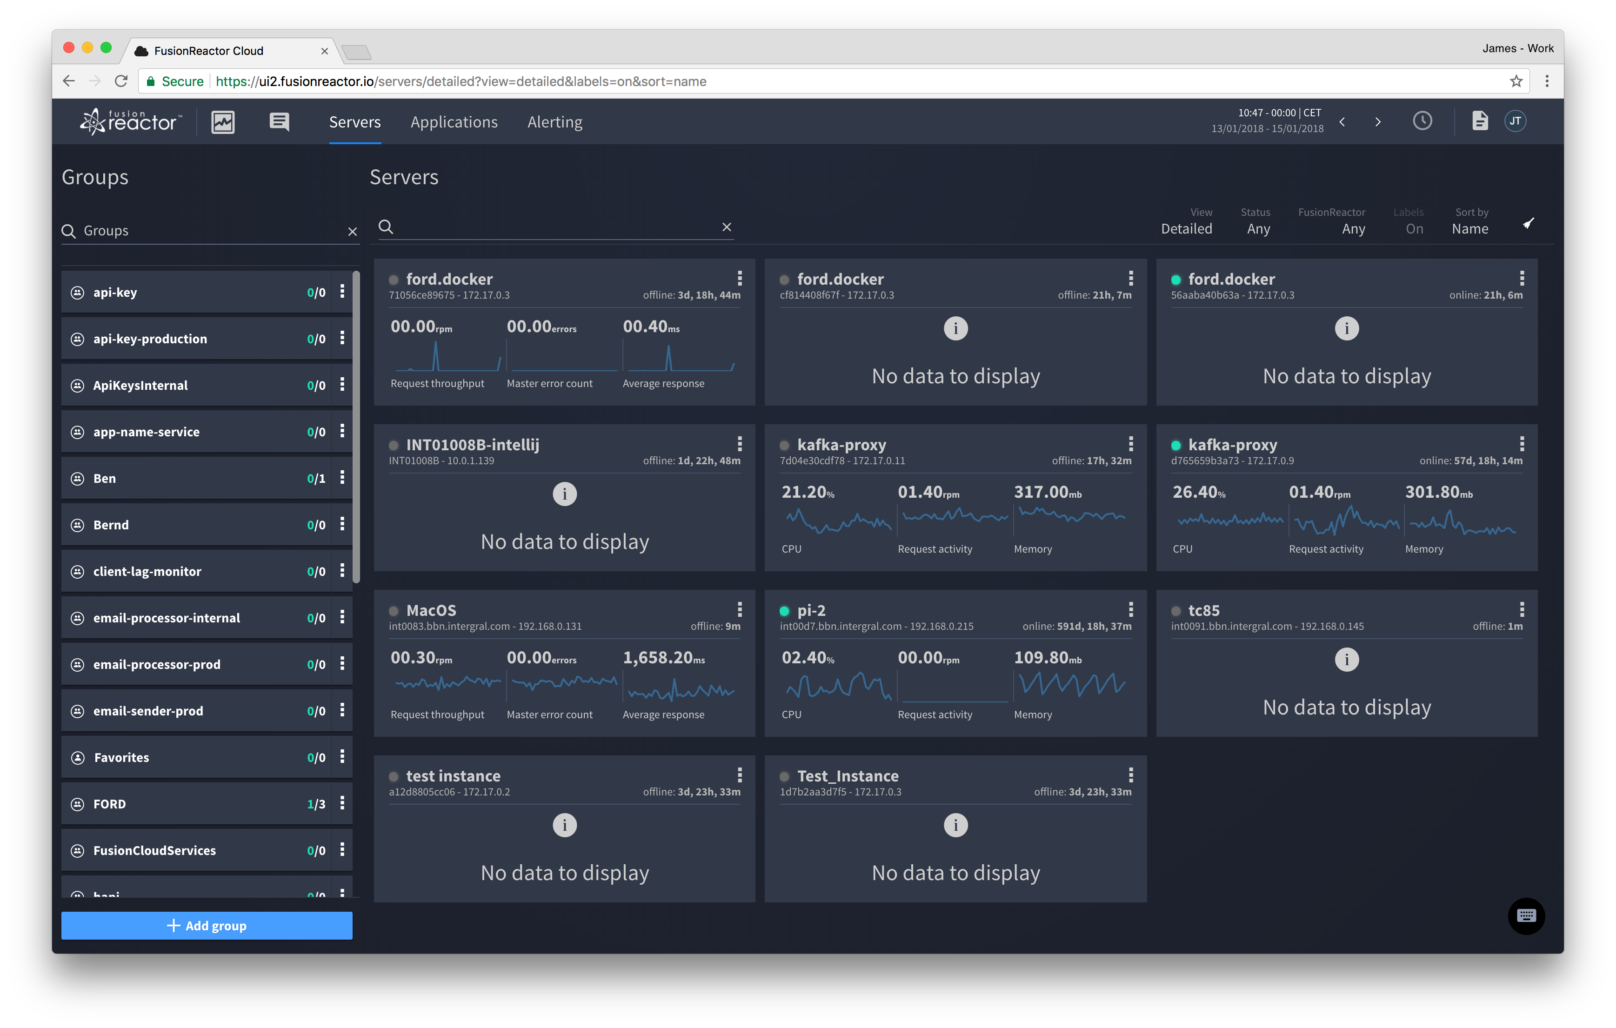This screenshot has width=1616, height=1028.
Task: Open options menu for Favorites group
Action: click(342, 756)
